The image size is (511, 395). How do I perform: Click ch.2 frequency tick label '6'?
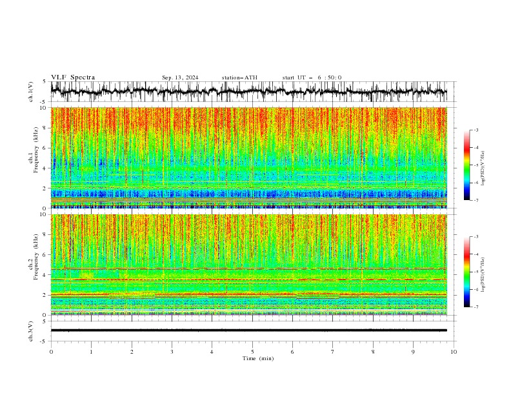pyautogui.click(x=45, y=255)
